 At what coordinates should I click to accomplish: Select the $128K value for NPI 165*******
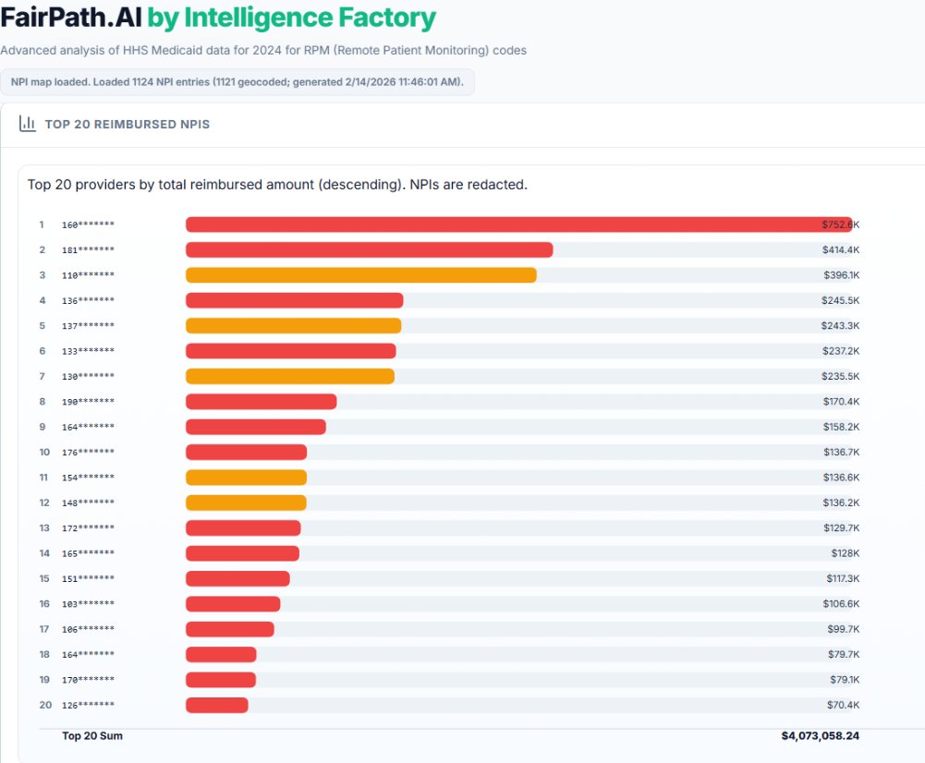click(x=845, y=553)
